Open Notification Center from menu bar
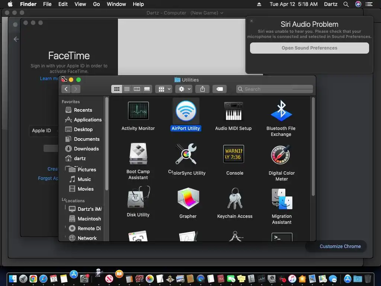 click(x=369, y=4)
